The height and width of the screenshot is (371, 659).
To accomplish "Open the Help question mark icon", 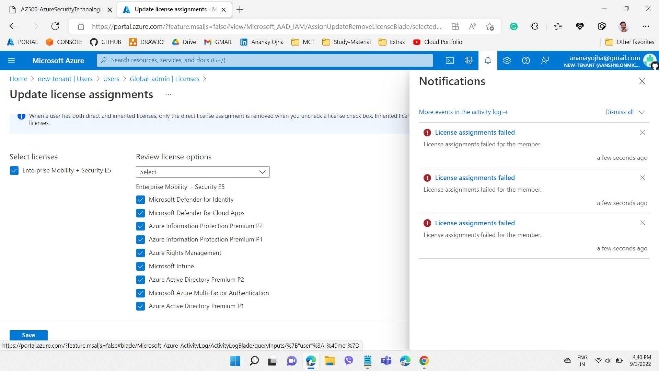I will (x=526, y=60).
